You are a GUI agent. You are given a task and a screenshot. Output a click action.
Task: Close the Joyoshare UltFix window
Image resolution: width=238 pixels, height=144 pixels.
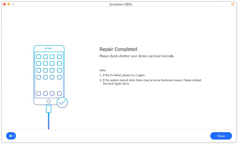[x=4, y=4]
